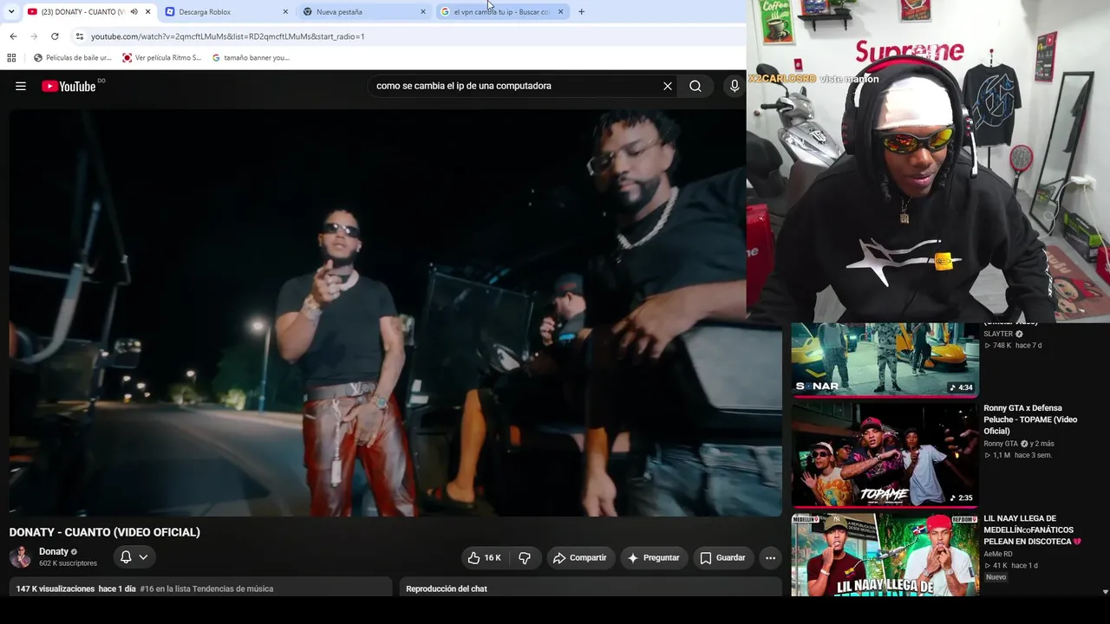Like the video with 16 K likes
1110x624 pixels.
coord(484,558)
